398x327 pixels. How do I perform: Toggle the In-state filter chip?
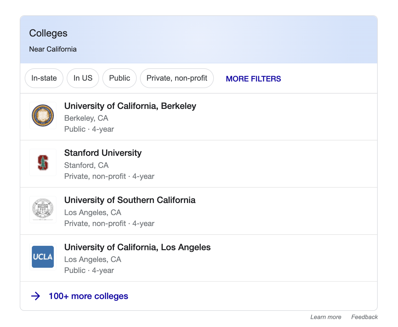click(44, 78)
